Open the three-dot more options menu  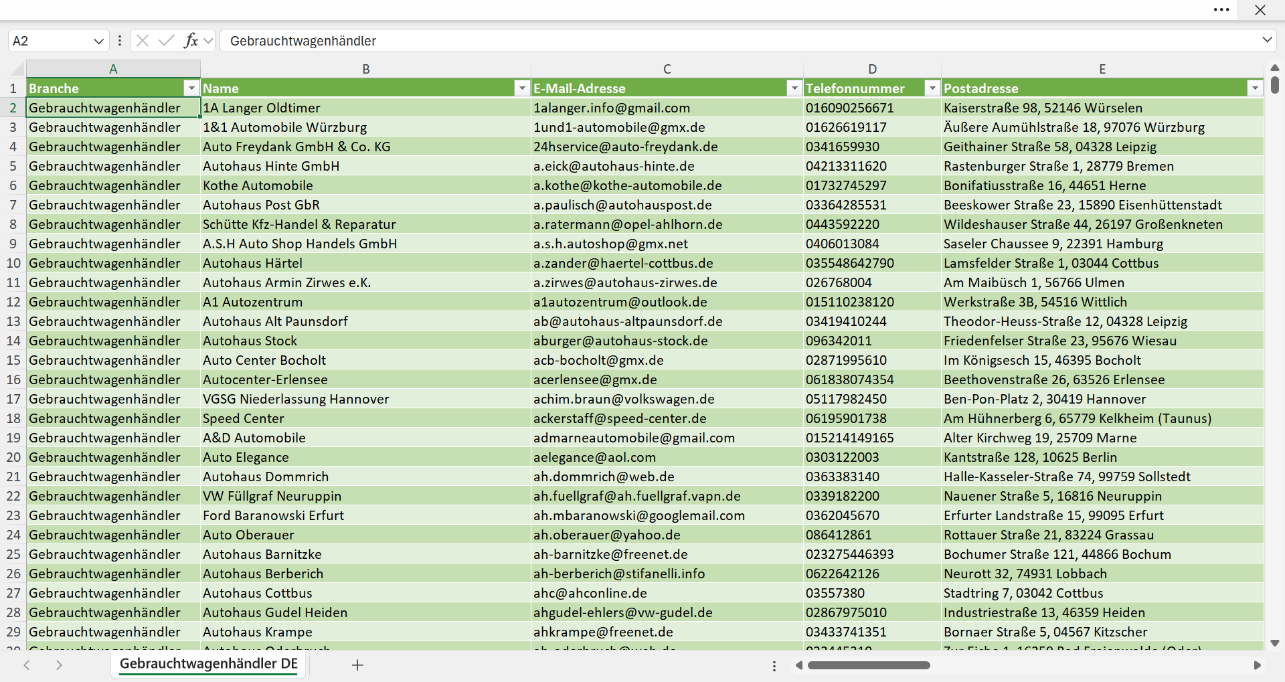[x=1221, y=10]
